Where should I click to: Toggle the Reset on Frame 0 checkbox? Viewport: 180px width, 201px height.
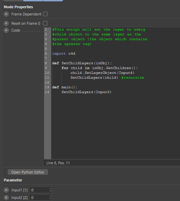point(45,23)
